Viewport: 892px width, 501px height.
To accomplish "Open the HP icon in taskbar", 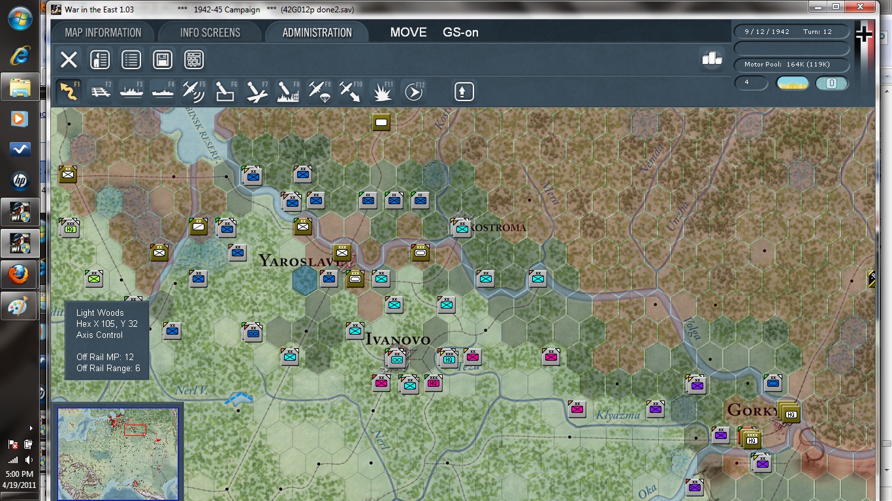I will pyautogui.click(x=20, y=181).
